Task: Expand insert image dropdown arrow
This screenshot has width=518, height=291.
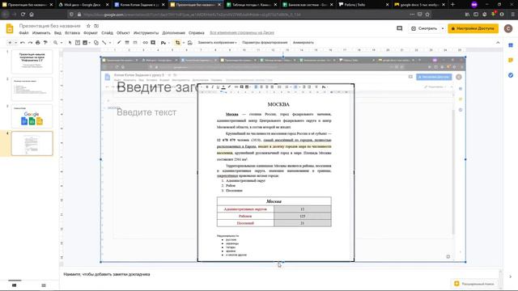Action: click(90, 43)
